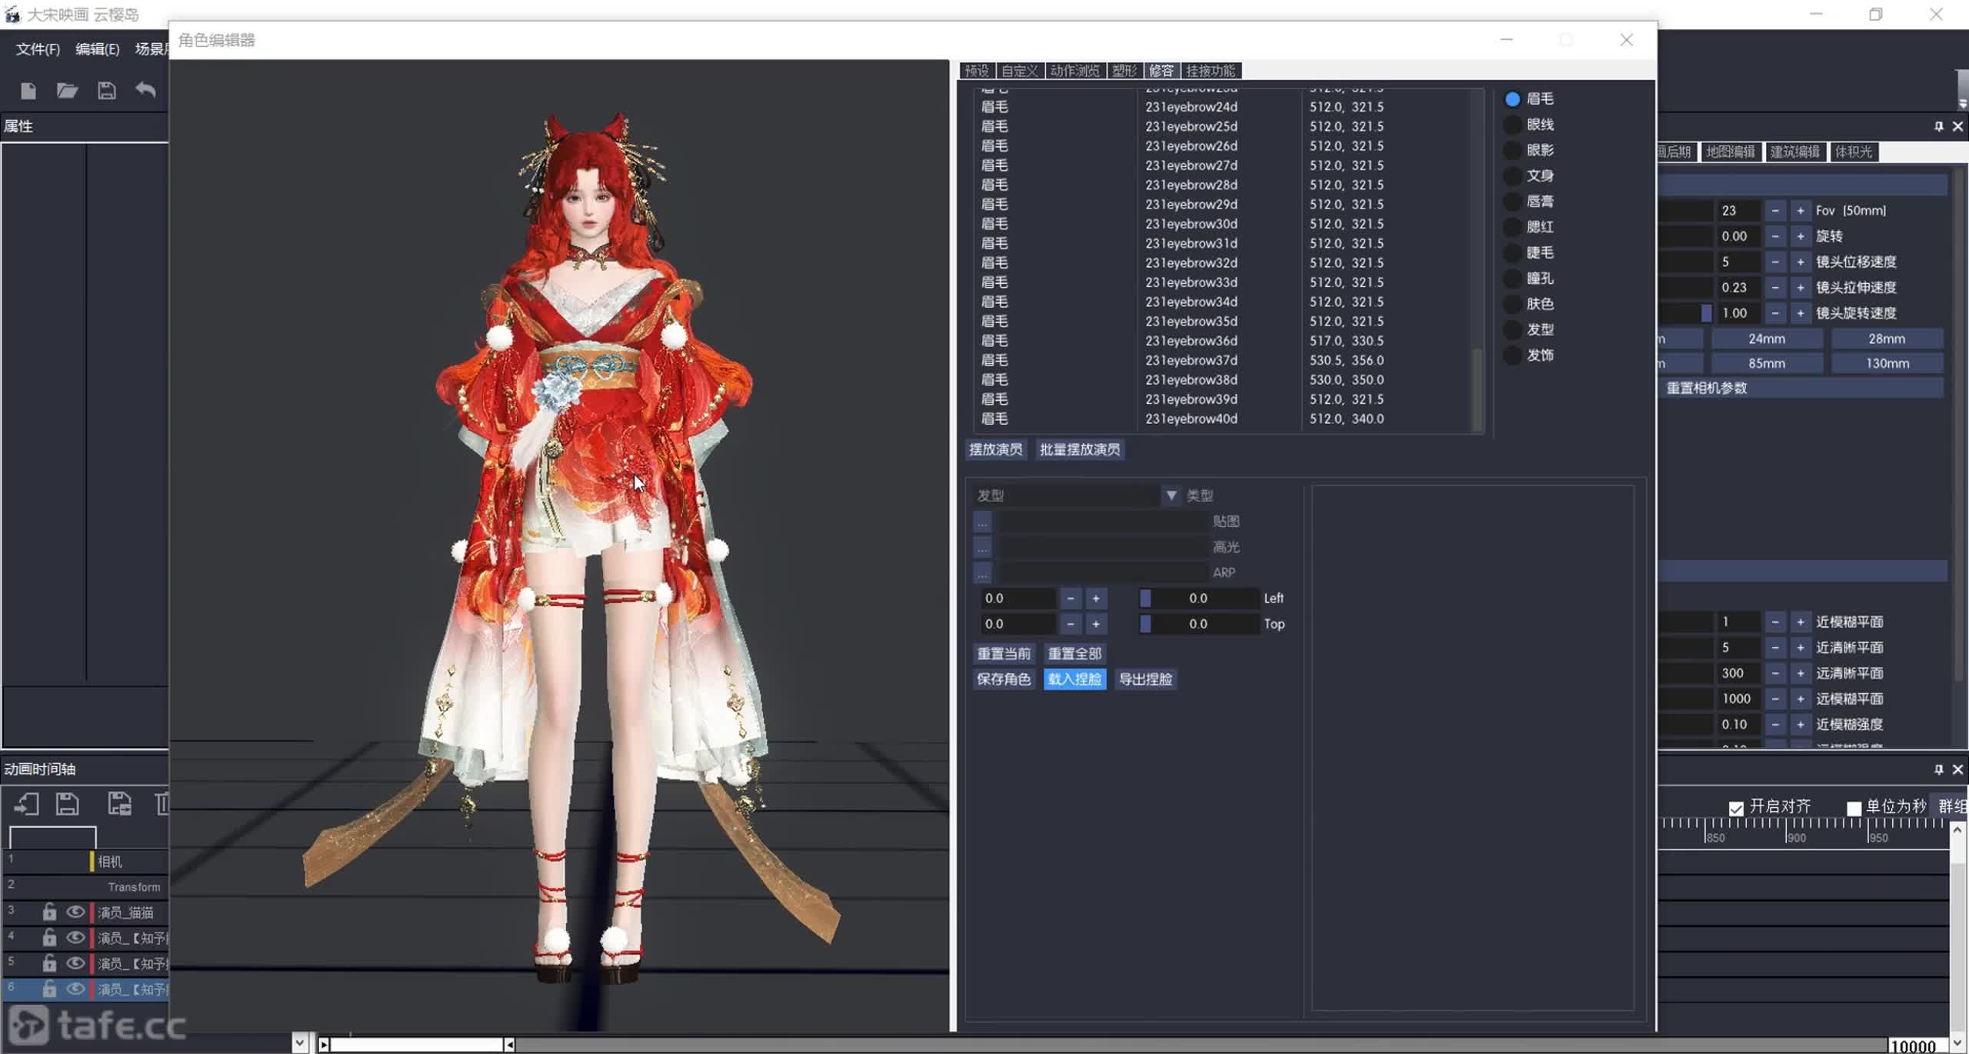
Task: Click the 载入捏脸 button
Action: 1074,679
